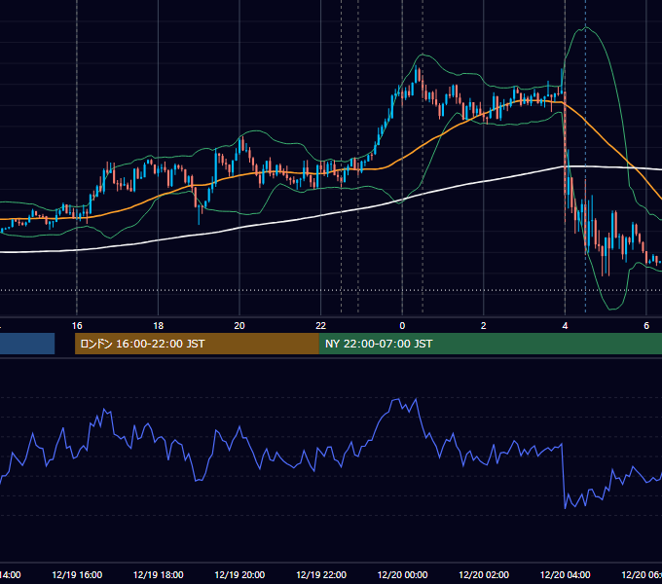Click the 0 hour axis label
Viewport: 662px width, 584px height.
(402, 326)
